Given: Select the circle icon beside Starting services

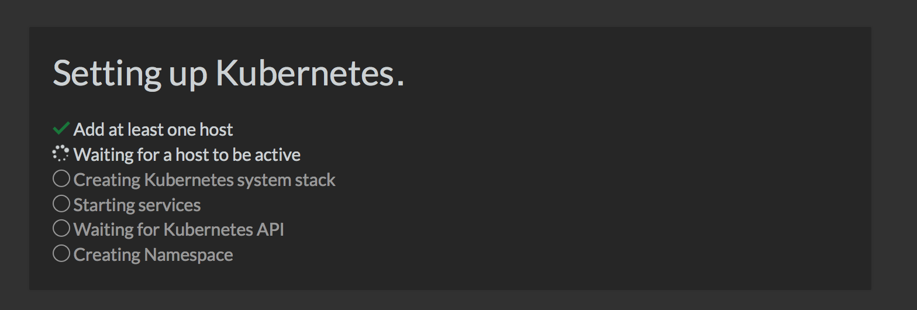Looking at the screenshot, I should (61, 204).
